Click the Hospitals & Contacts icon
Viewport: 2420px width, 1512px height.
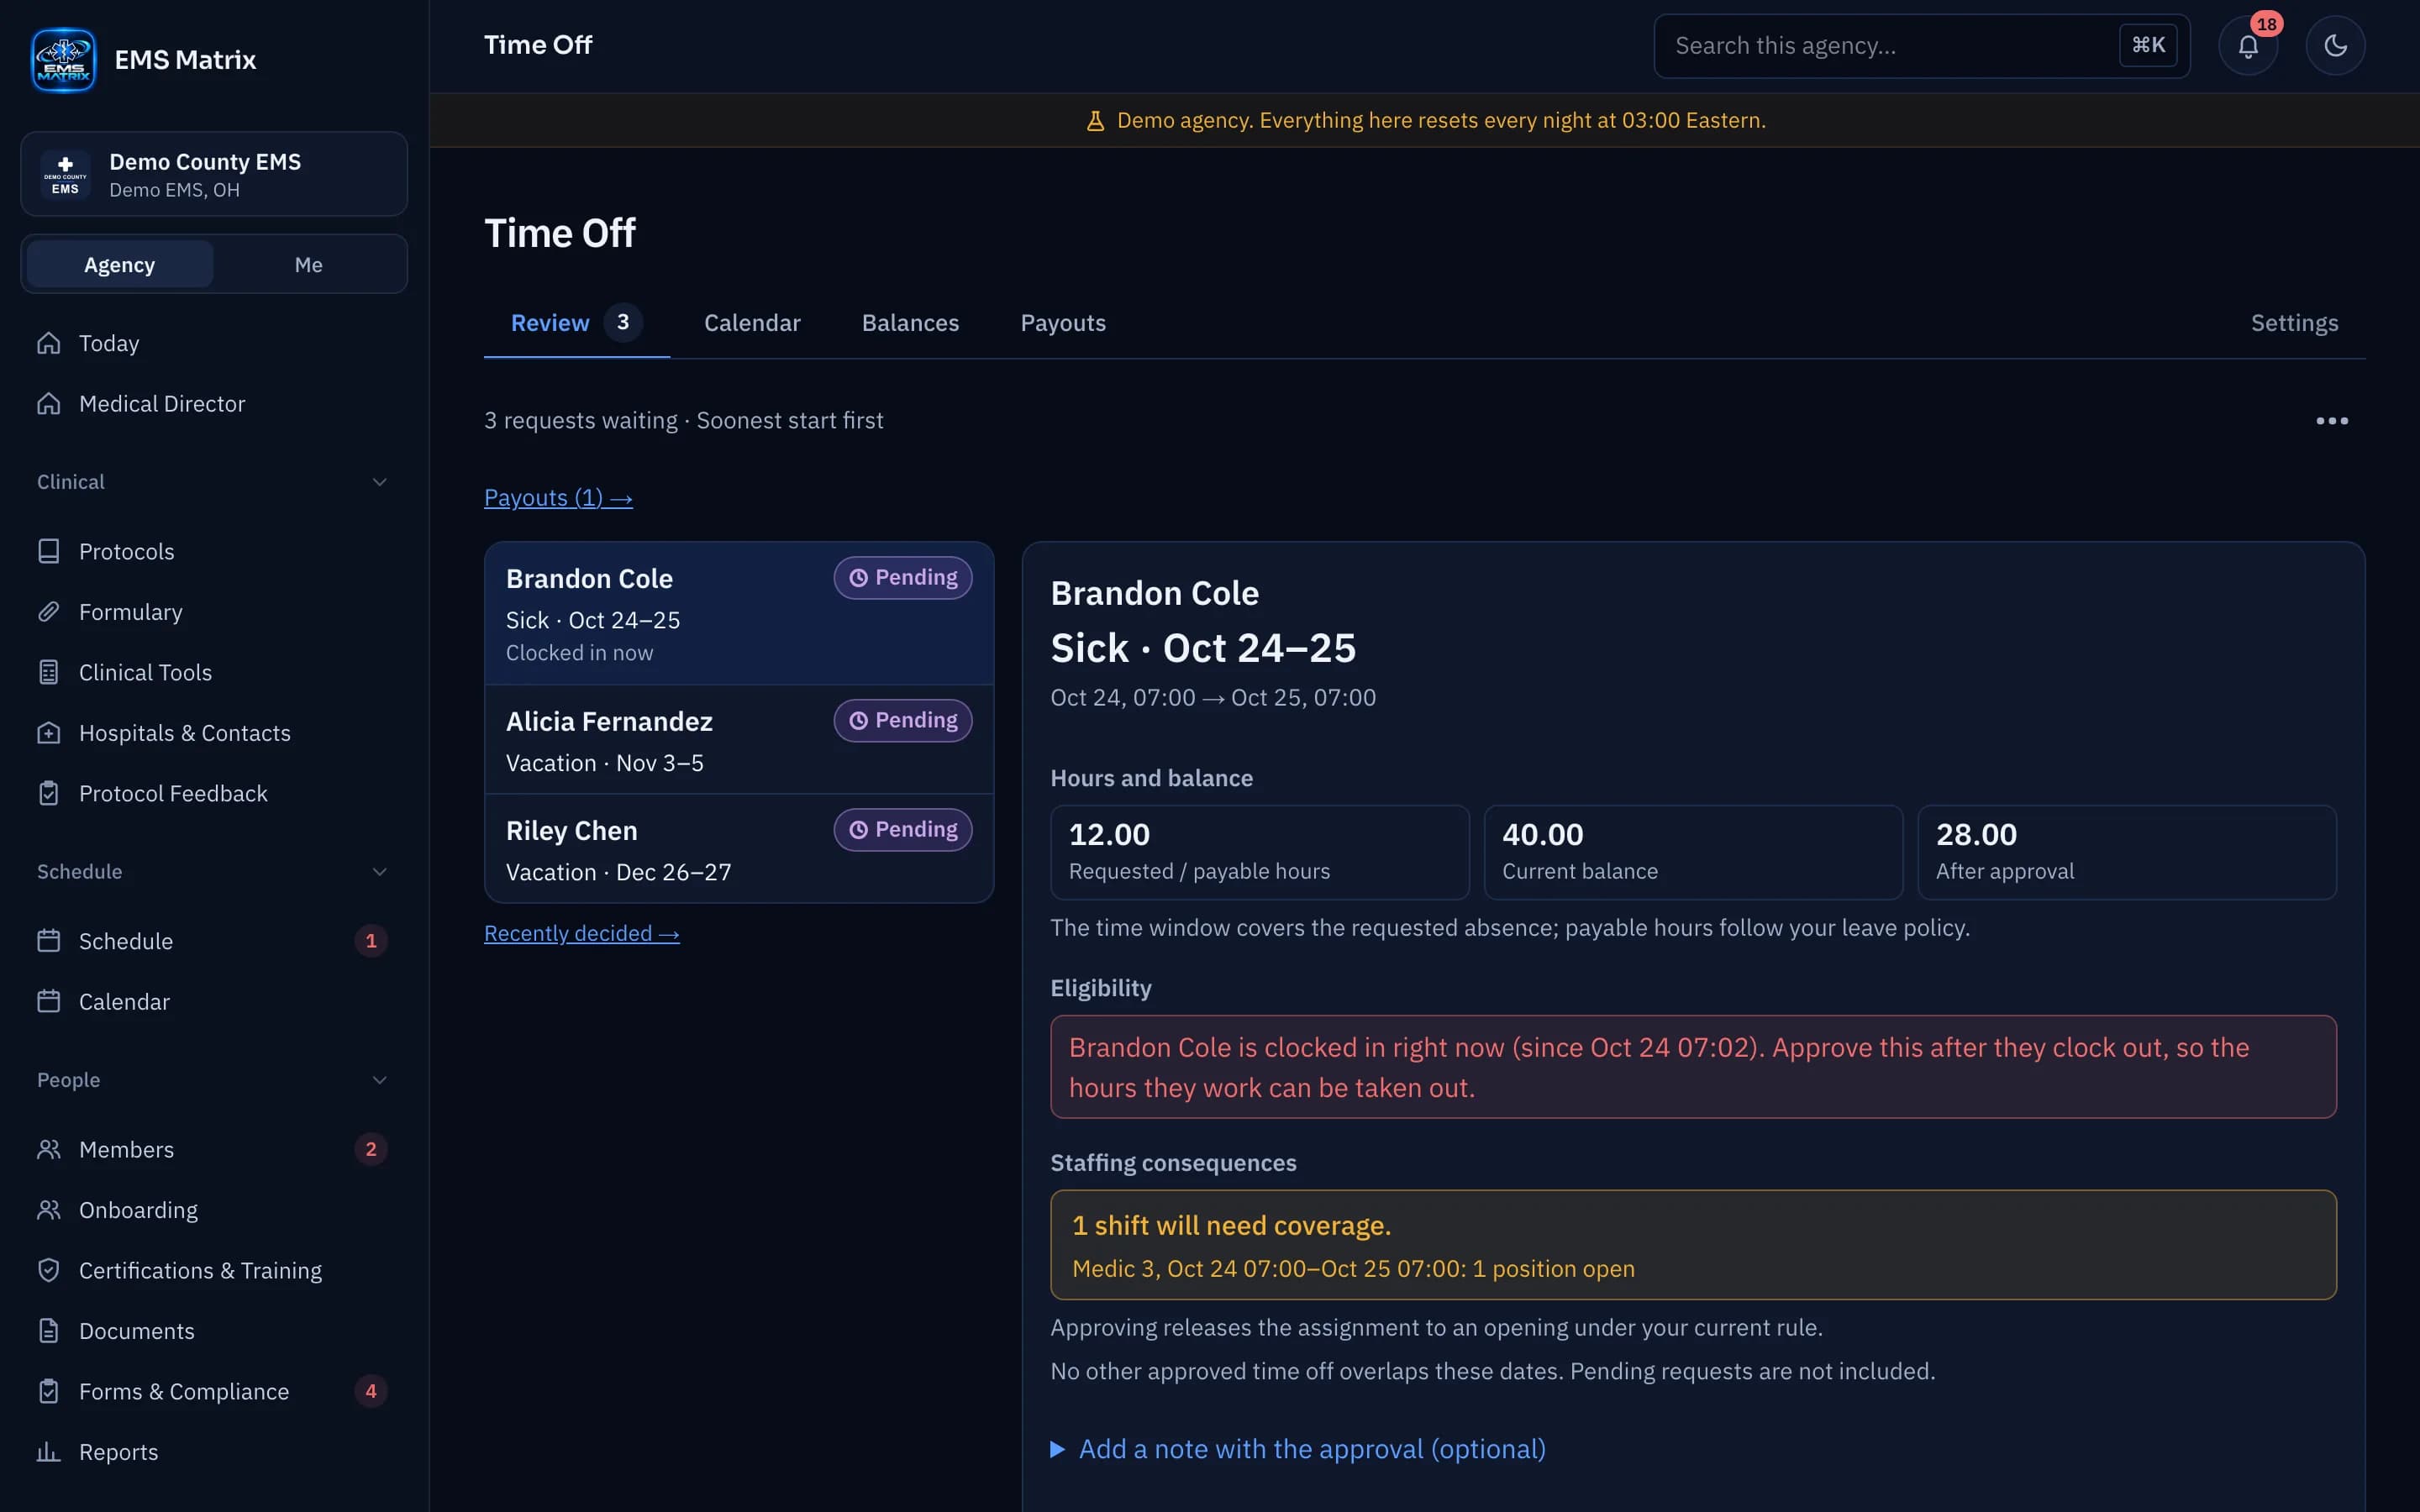[x=49, y=733]
